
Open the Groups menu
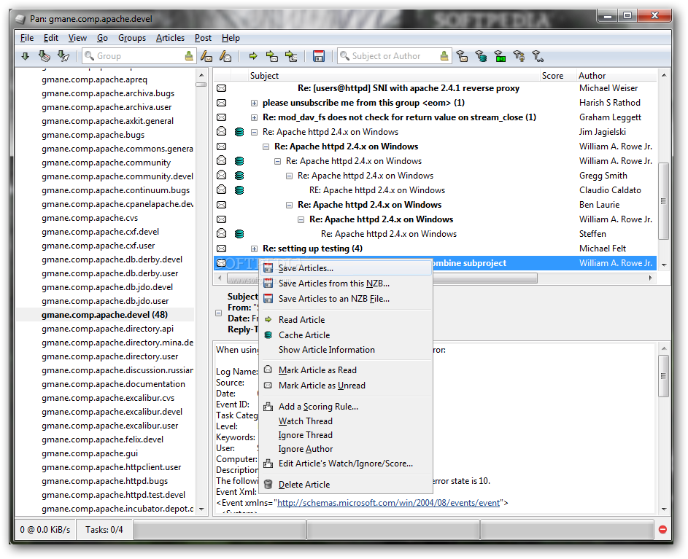(132, 38)
